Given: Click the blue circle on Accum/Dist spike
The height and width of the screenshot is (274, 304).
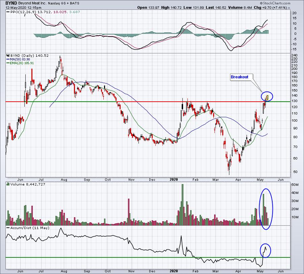Looking at the screenshot, I should click(x=265, y=251).
